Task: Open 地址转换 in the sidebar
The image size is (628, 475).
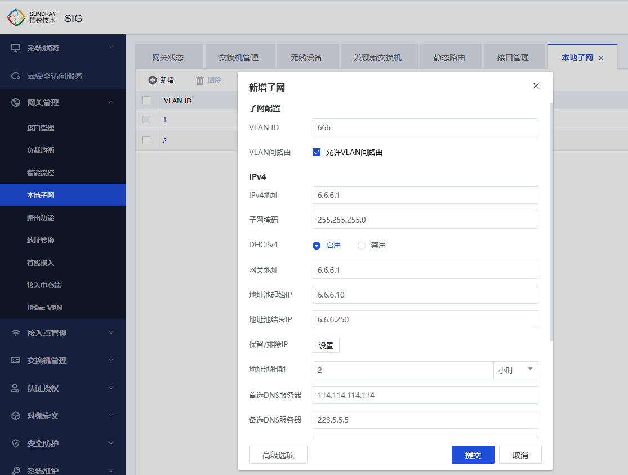Action: (41, 240)
